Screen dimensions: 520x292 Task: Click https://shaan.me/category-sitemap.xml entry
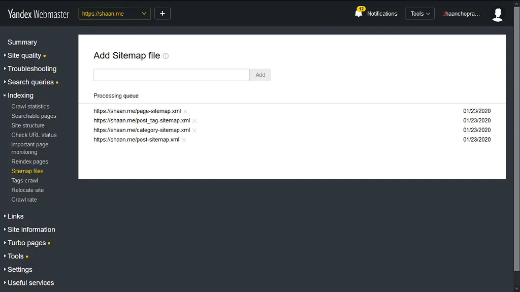pyautogui.click(x=142, y=130)
